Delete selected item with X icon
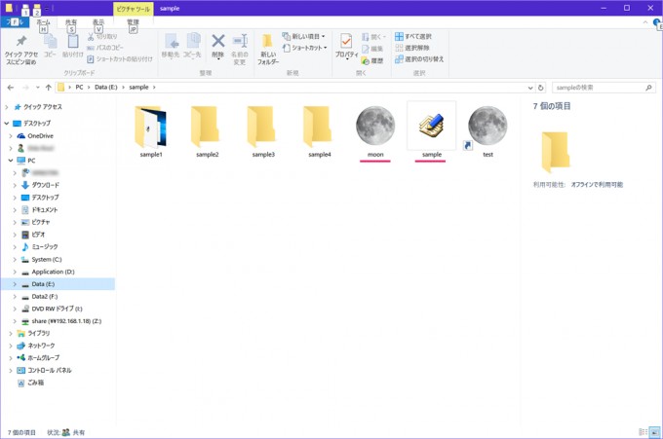 pos(217,47)
